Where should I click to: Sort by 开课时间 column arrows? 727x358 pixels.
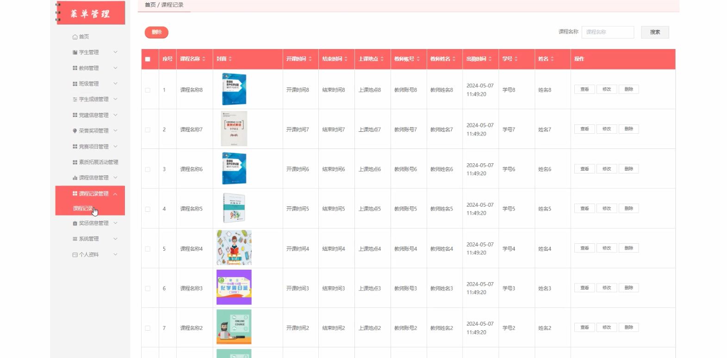[310, 59]
